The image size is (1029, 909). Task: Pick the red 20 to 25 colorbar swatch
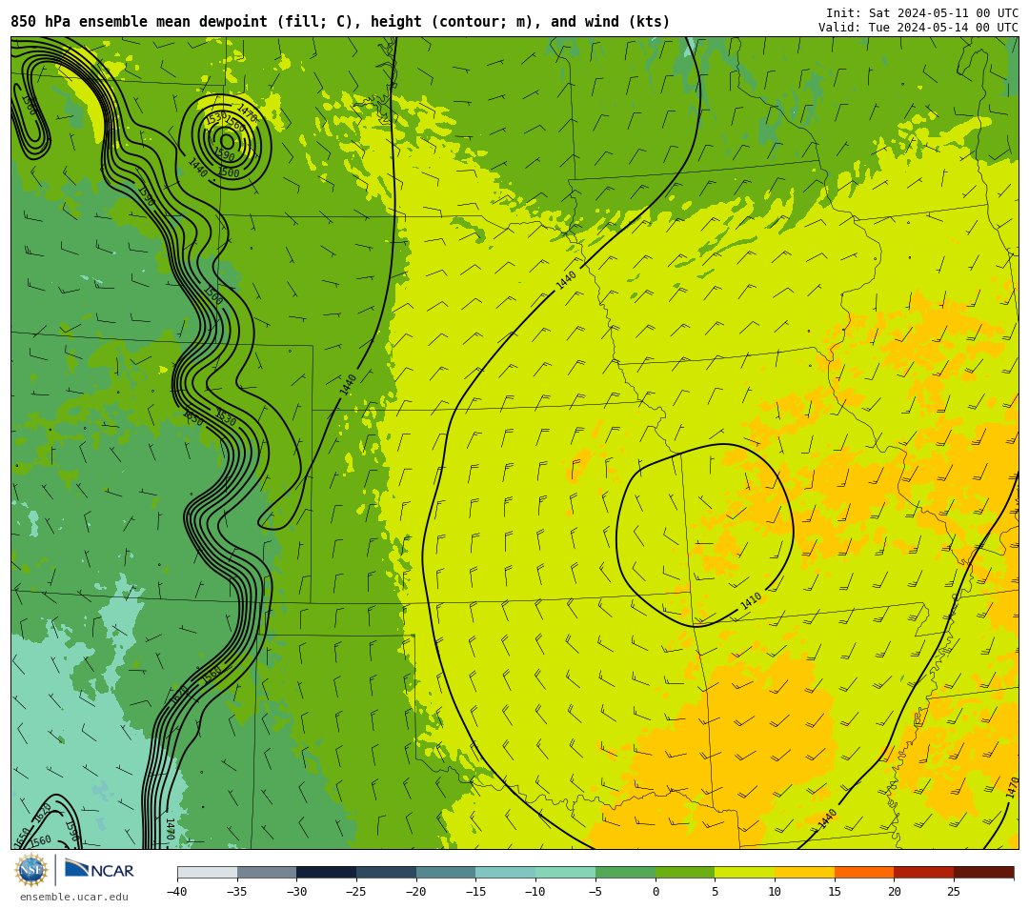click(x=923, y=872)
